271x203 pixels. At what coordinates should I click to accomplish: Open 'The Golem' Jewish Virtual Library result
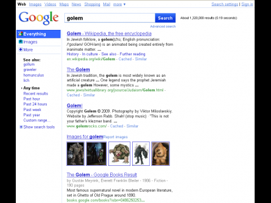point(78,69)
